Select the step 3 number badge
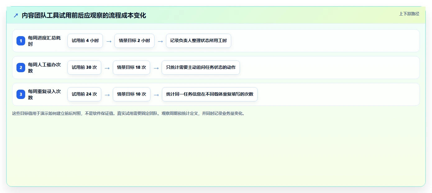Viewport: 432px width, 193px height. [21, 94]
